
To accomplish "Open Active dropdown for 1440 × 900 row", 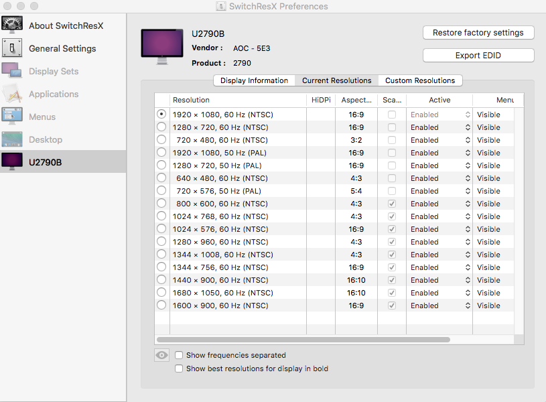I will tap(439, 280).
